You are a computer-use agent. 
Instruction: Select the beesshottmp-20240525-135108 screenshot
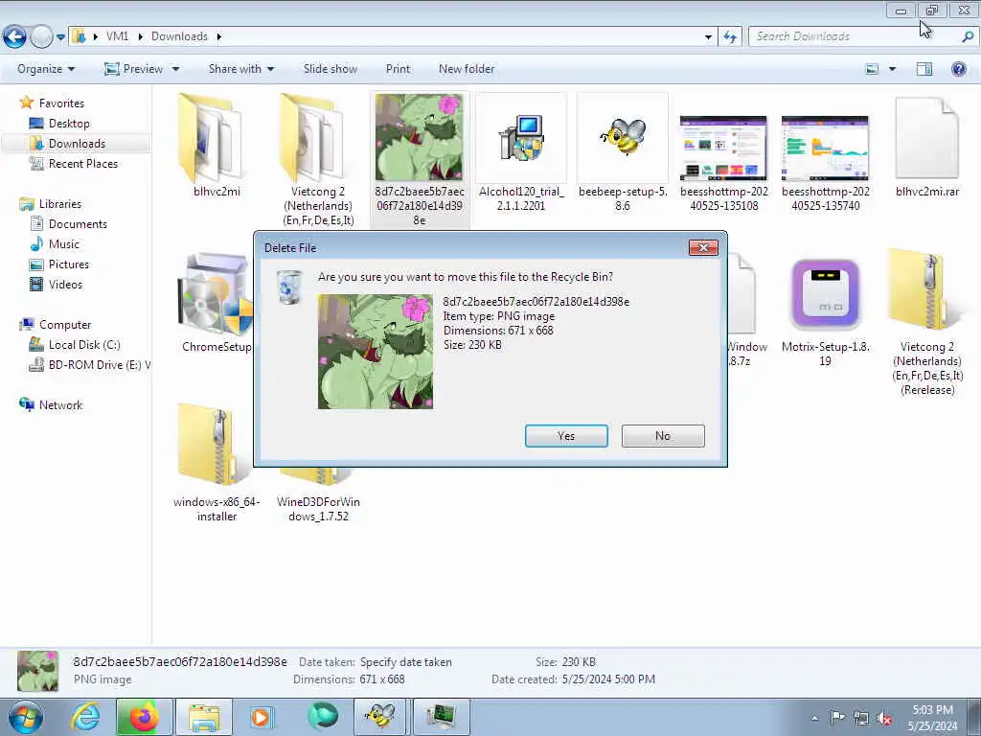tap(723, 148)
